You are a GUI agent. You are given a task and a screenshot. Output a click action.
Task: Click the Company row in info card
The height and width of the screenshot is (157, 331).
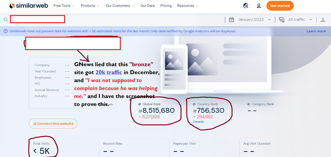tap(52, 65)
